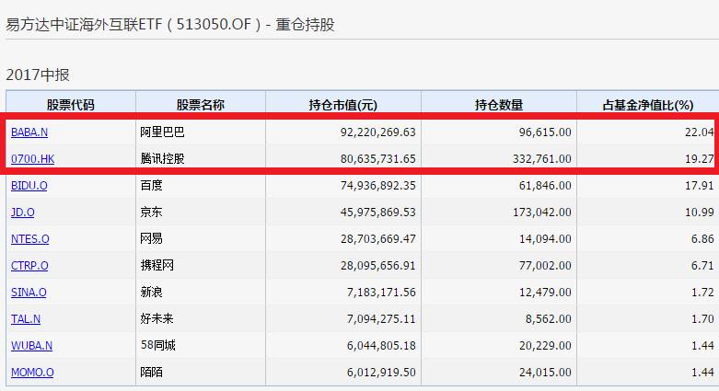Open the TAL.N stock code link
Screen dimensions: 719x391
tap(26, 318)
